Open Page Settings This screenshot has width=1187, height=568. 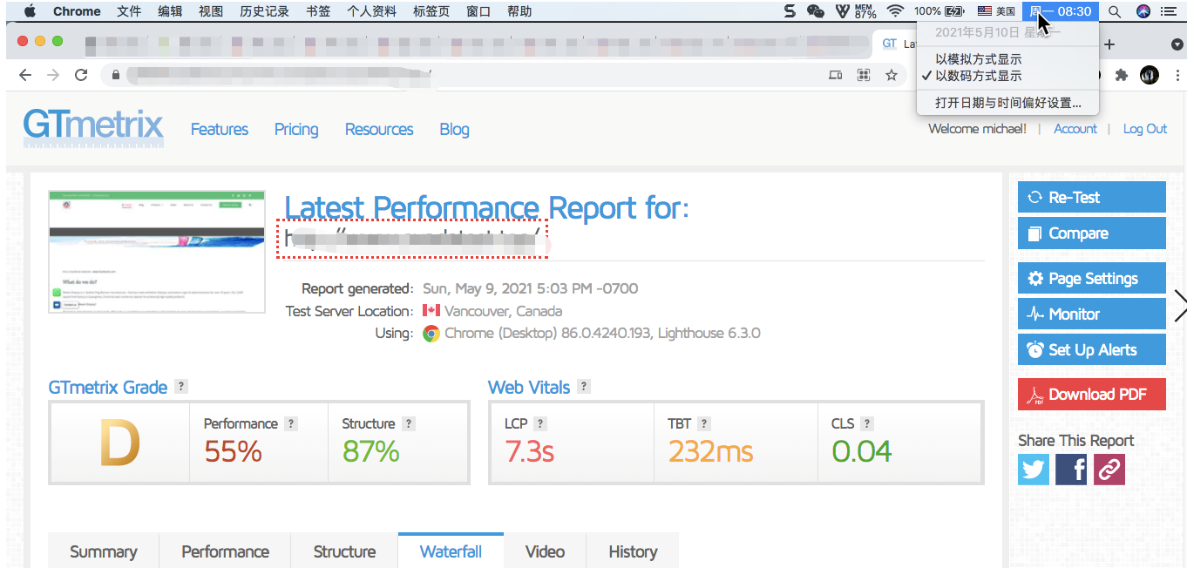1091,279
